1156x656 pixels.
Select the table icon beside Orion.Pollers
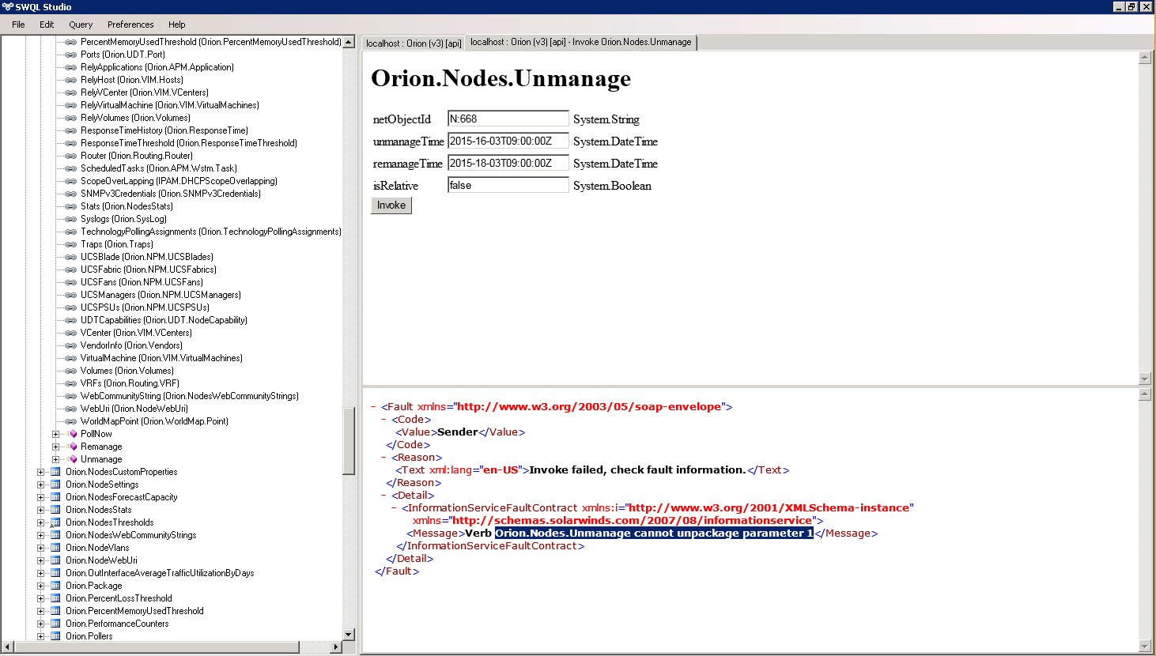[55, 636]
